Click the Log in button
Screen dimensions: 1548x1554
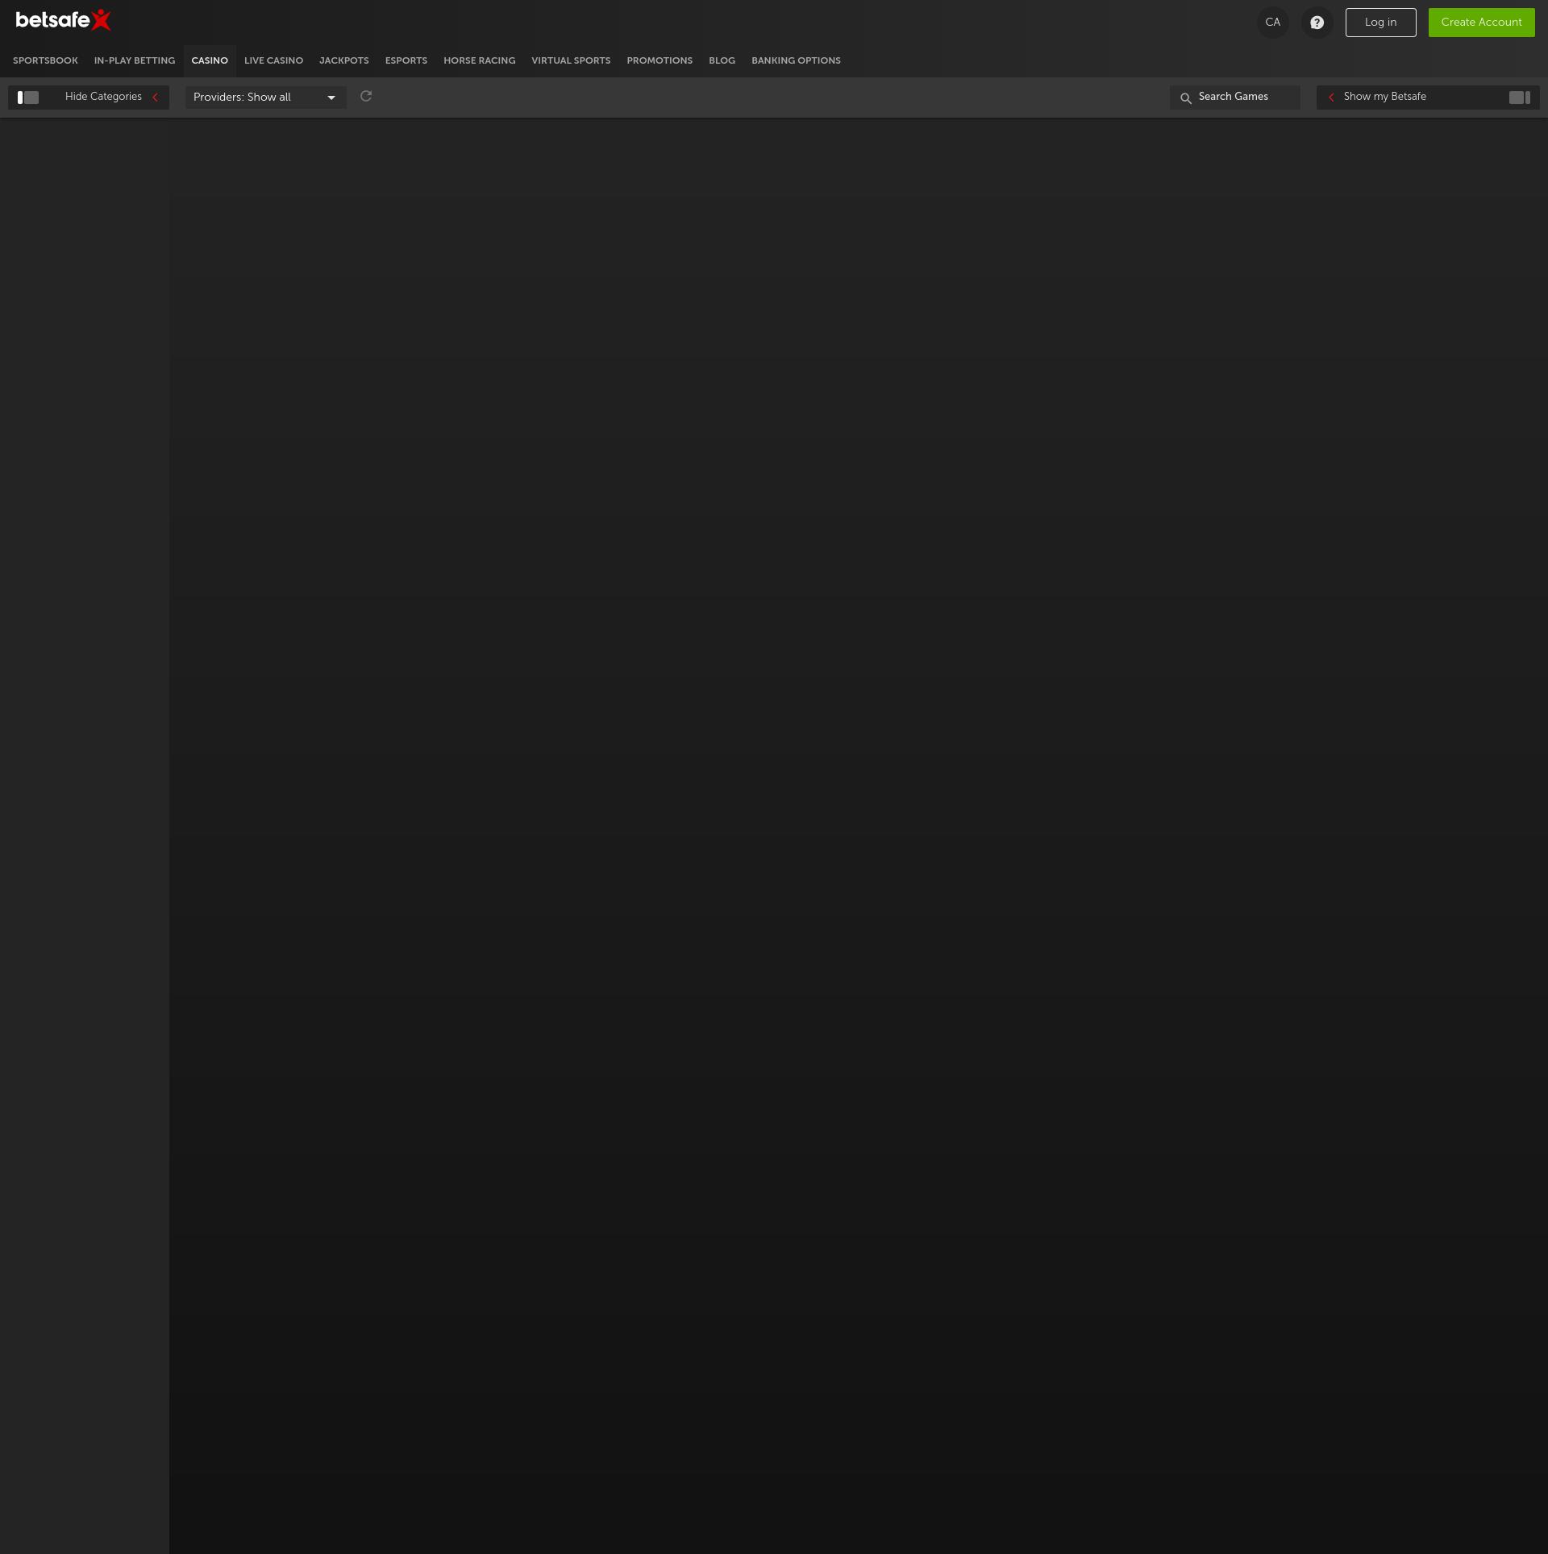click(x=1379, y=23)
